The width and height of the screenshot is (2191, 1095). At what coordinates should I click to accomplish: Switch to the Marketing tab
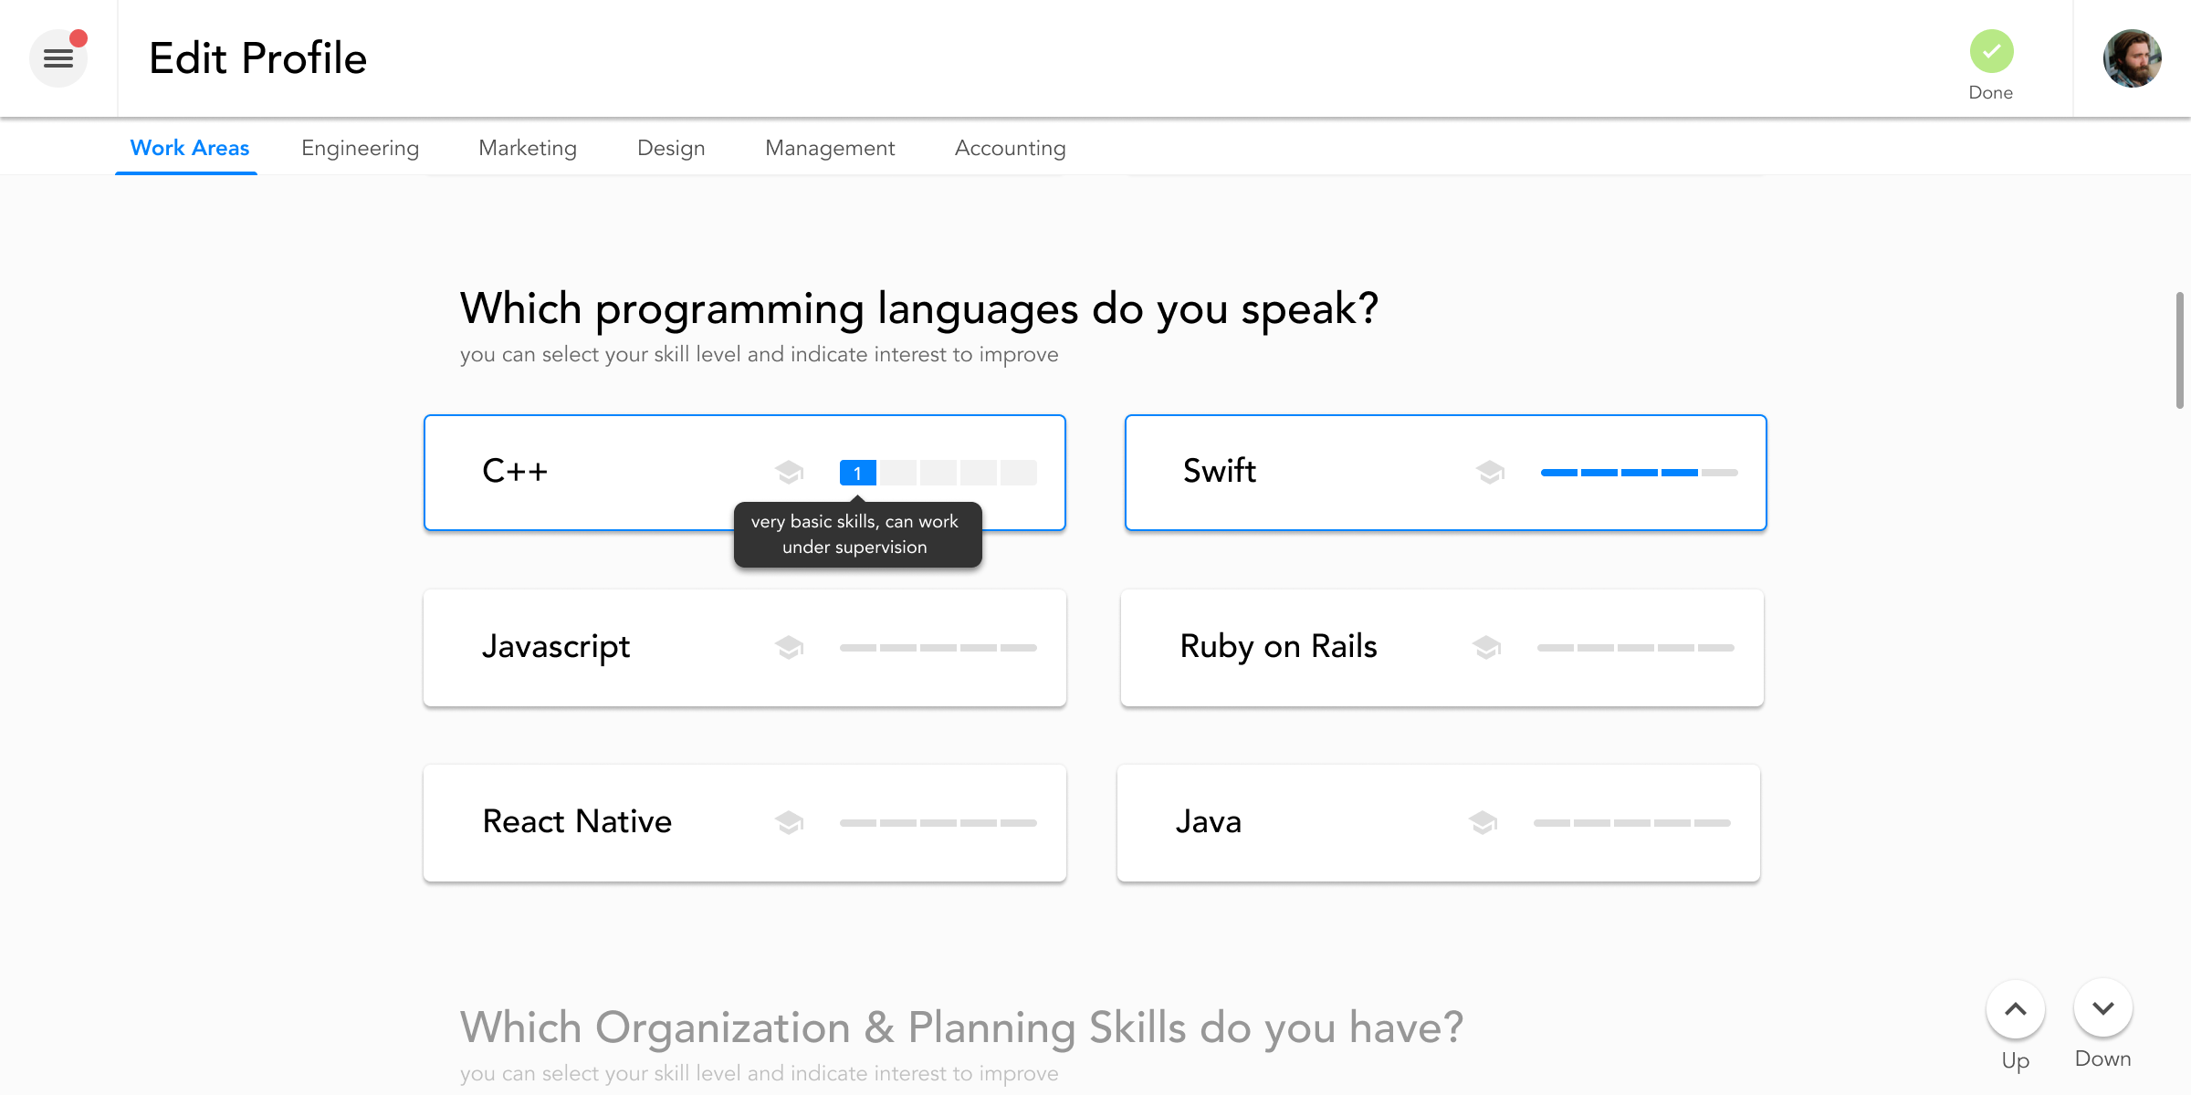pyautogui.click(x=528, y=148)
